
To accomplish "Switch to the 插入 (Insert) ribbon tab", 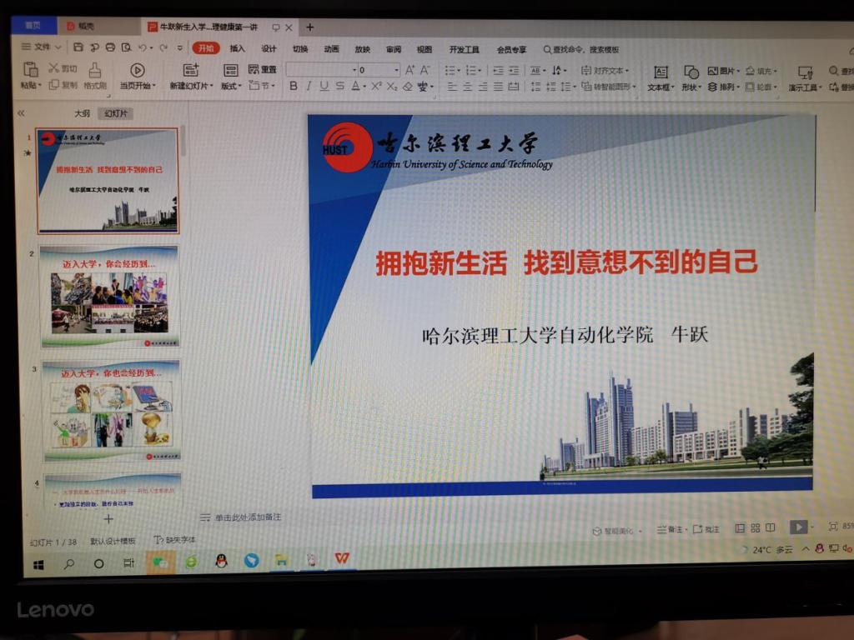I will [x=238, y=48].
